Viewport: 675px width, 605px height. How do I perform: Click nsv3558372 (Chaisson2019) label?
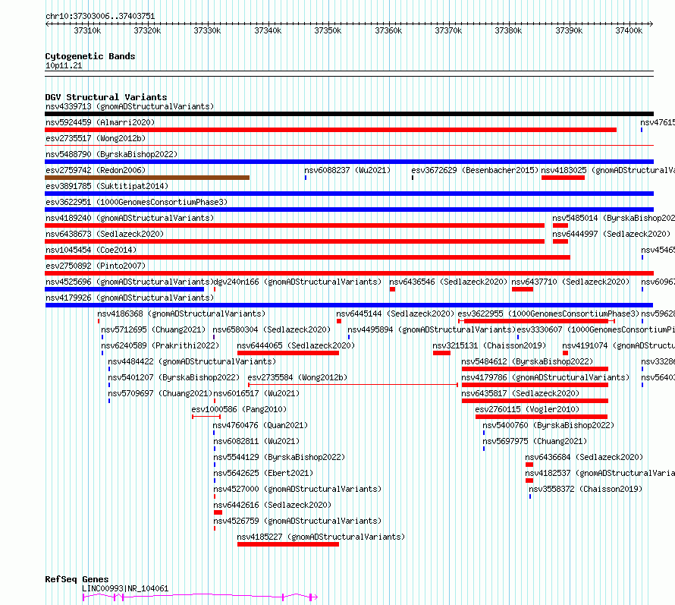586,489
